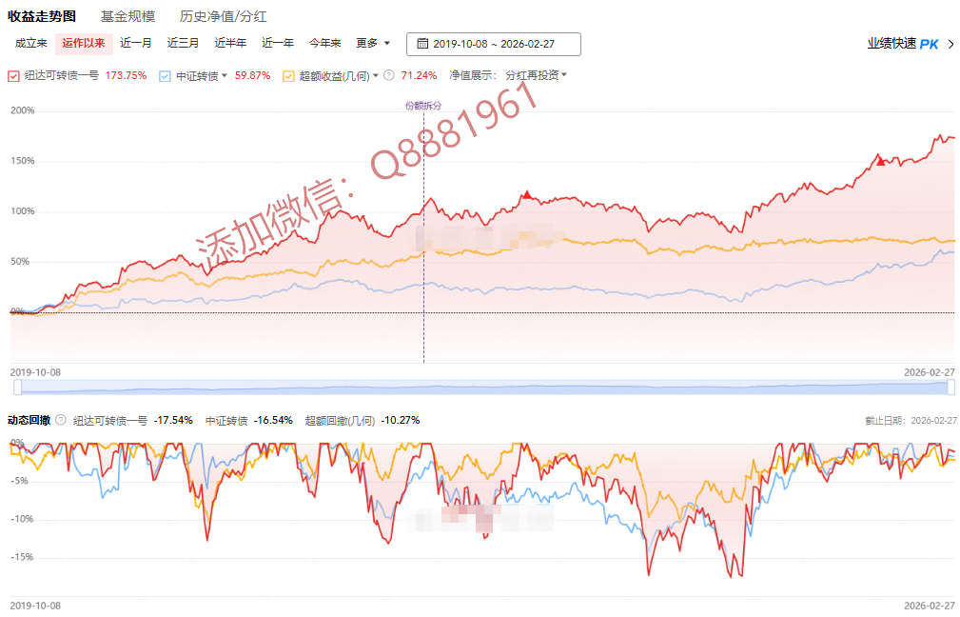The height and width of the screenshot is (617, 960).
Task: Click the date range input field
Action: (x=493, y=44)
